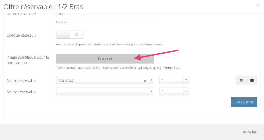This screenshot has width=264, height=140.
Task: Open the empty Article réservable dropdown arrow
Action: pyautogui.click(x=152, y=91)
